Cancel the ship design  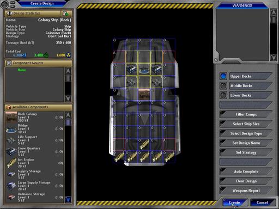point(262,202)
